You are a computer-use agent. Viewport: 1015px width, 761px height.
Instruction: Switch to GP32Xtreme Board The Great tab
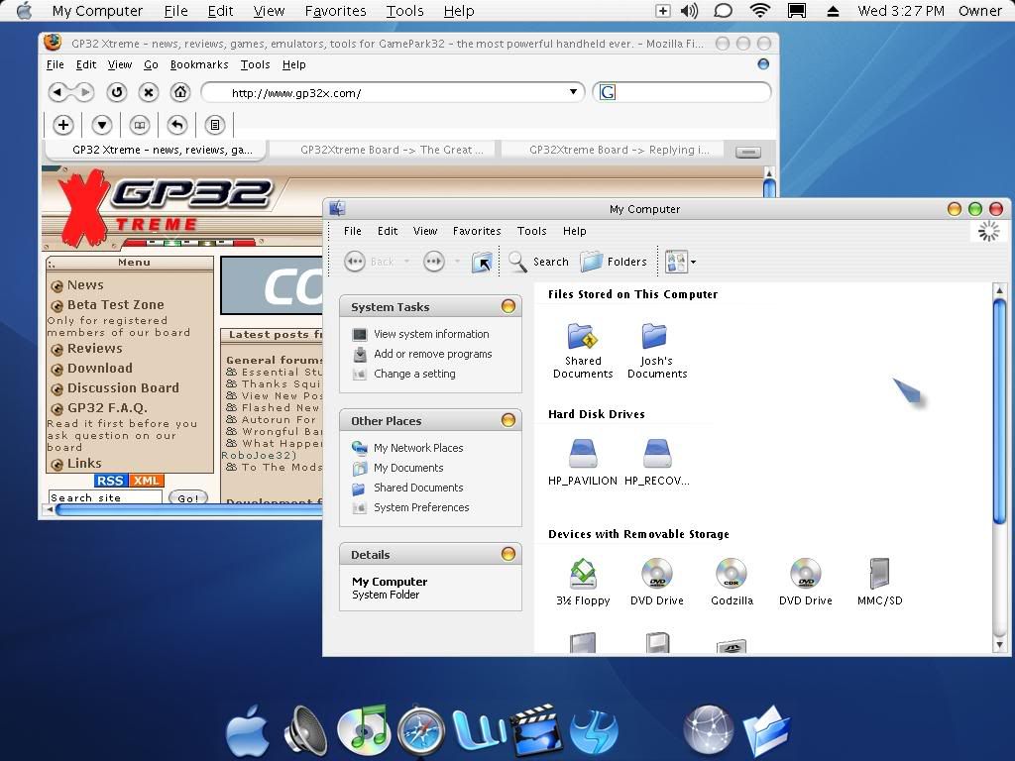[382, 150]
